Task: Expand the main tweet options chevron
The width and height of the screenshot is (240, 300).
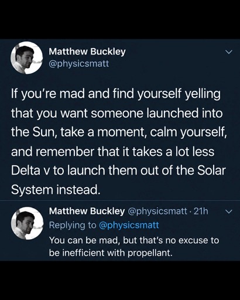Action: [x=229, y=52]
